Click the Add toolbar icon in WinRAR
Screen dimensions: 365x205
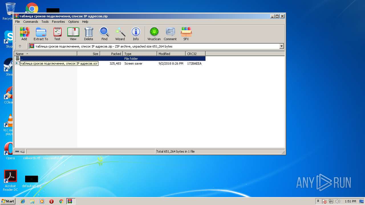tap(24, 34)
